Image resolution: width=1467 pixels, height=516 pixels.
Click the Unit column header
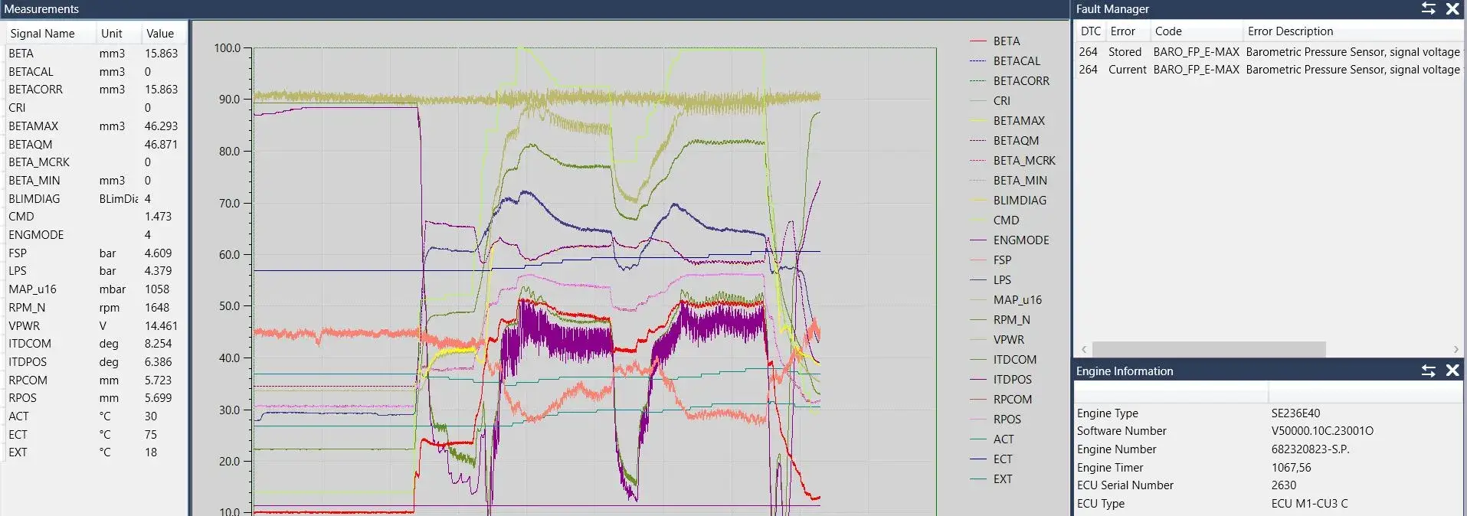112,34
